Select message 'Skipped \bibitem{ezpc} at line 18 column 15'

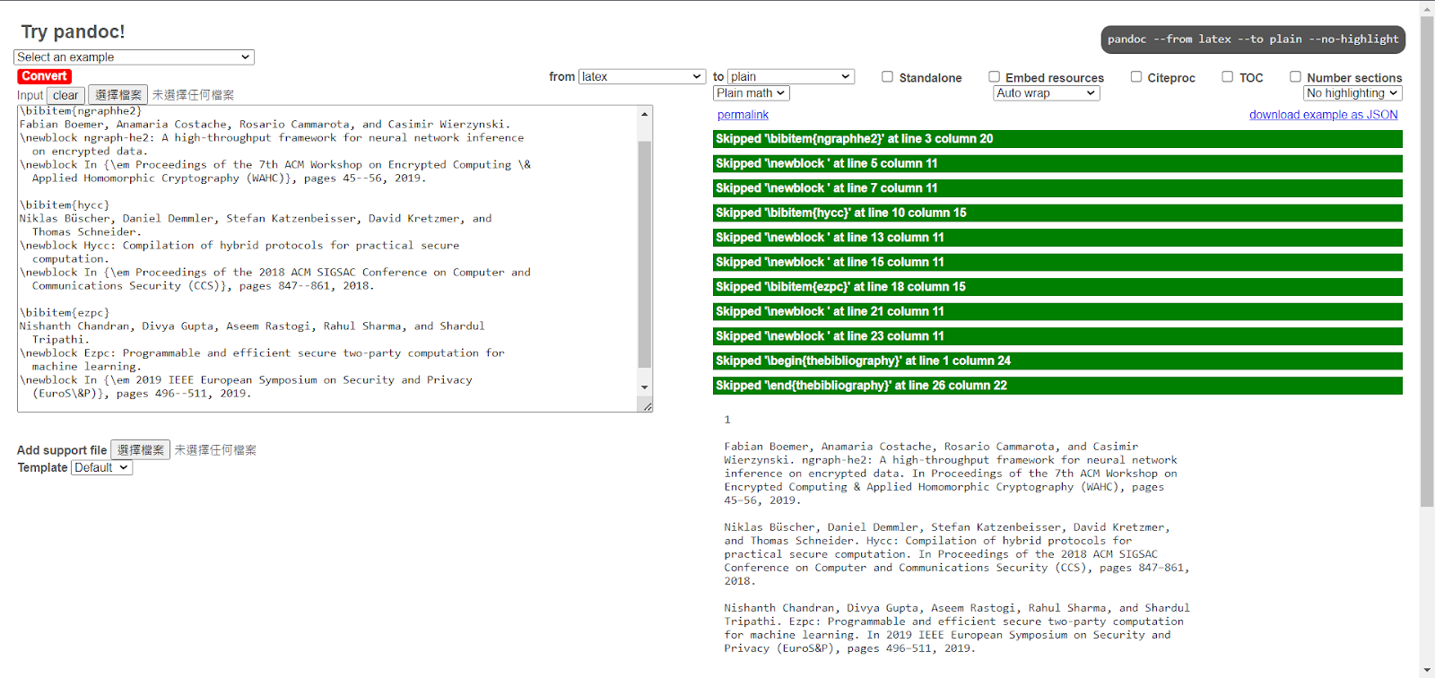[1057, 287]
